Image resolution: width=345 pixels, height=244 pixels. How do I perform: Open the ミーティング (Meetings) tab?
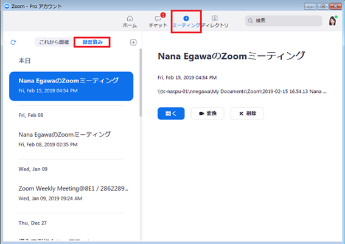point(186,21)
